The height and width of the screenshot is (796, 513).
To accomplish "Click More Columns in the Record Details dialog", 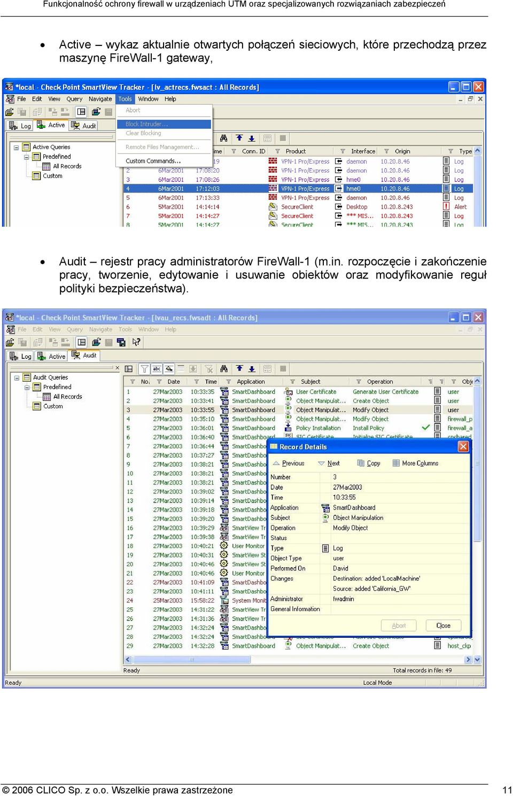I will tap(415, 463).
